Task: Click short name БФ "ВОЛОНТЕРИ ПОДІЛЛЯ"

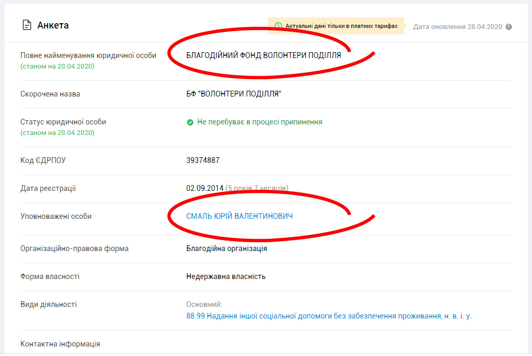Action: (x=234, y=94)
